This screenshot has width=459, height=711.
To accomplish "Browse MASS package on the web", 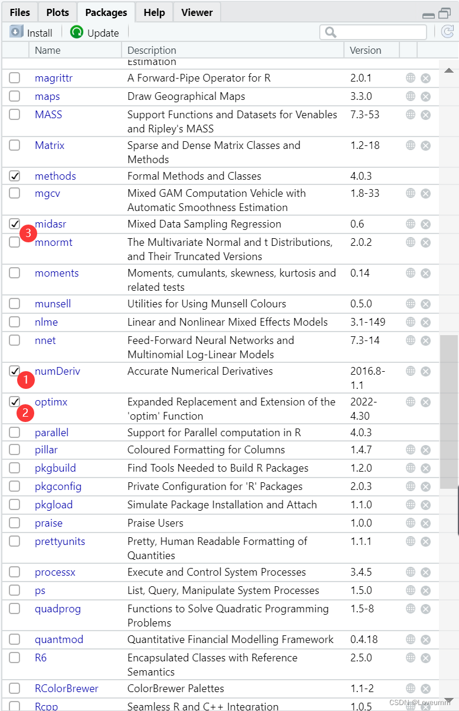I will 411,115.
